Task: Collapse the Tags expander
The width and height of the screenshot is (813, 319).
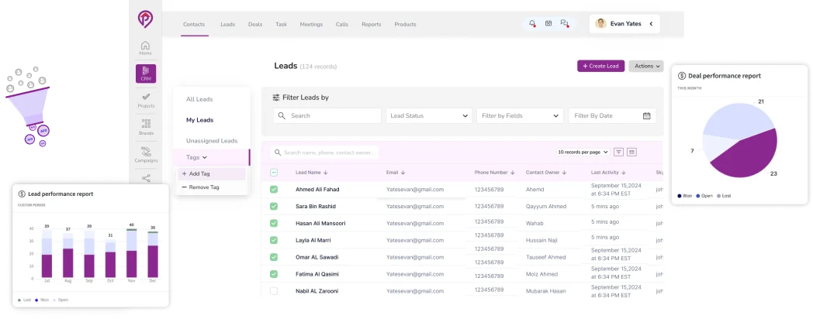Action: (204, 157)
